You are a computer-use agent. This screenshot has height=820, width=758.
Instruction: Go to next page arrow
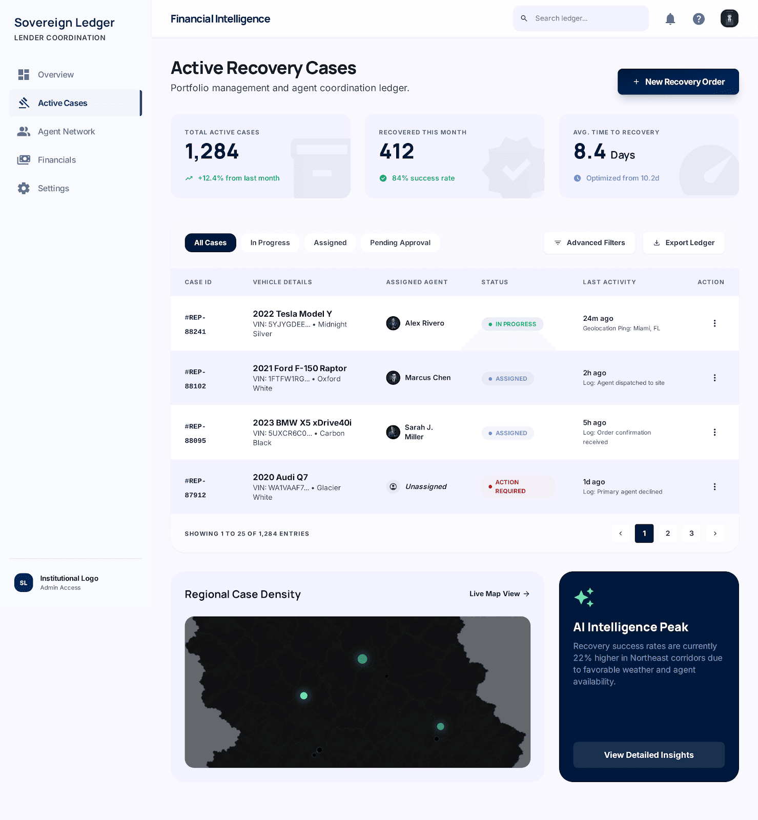tap(715, 534)
